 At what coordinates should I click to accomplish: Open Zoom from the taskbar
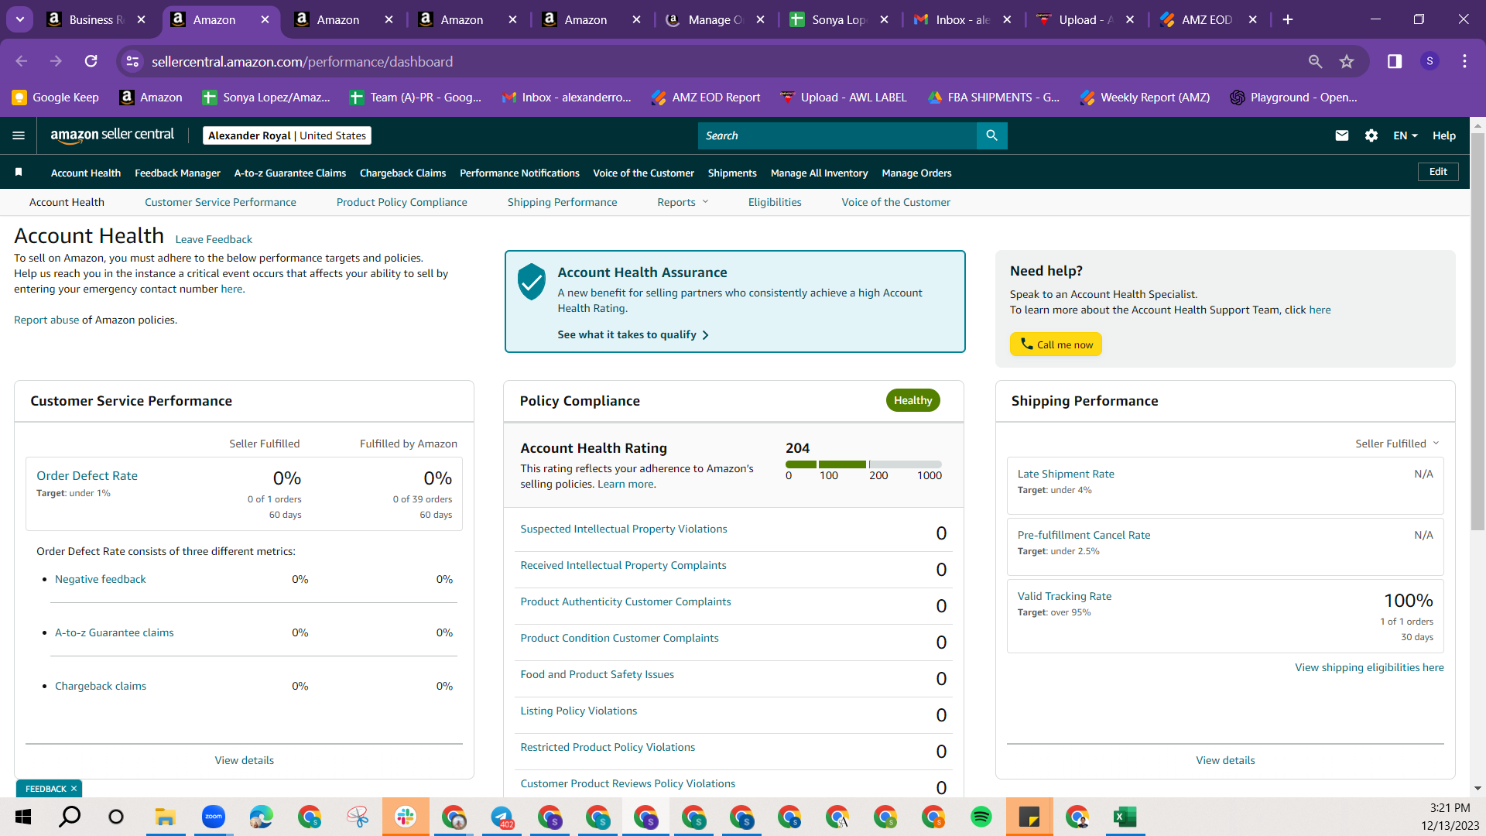pyautogui.click(x=213, y=817)
